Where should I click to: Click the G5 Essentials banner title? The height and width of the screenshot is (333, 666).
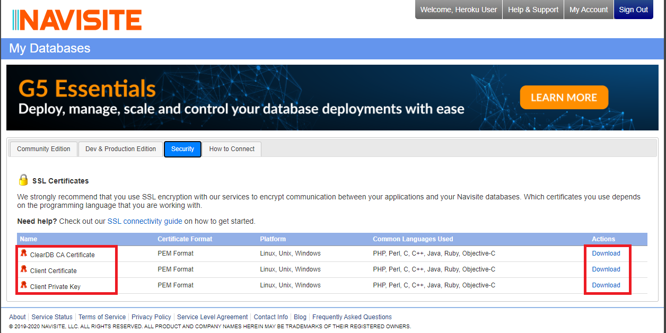[x=87, y=88]
